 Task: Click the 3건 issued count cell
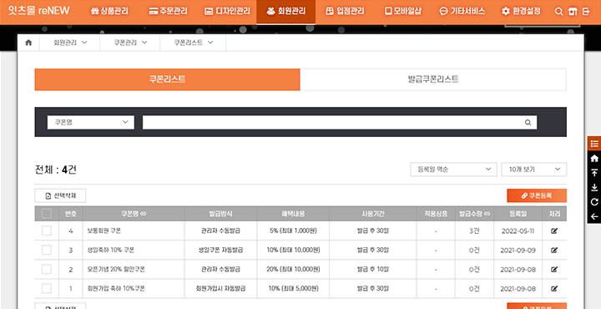pos(474,230)
